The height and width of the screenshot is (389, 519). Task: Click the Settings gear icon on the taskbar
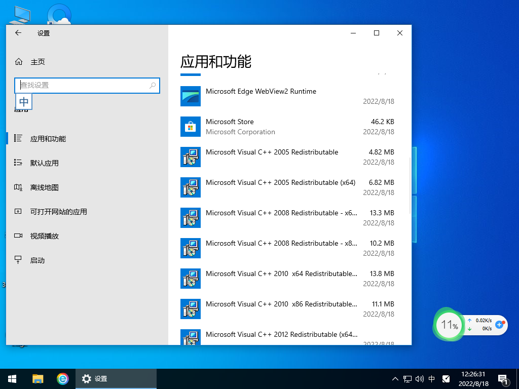tap(86, 378)
